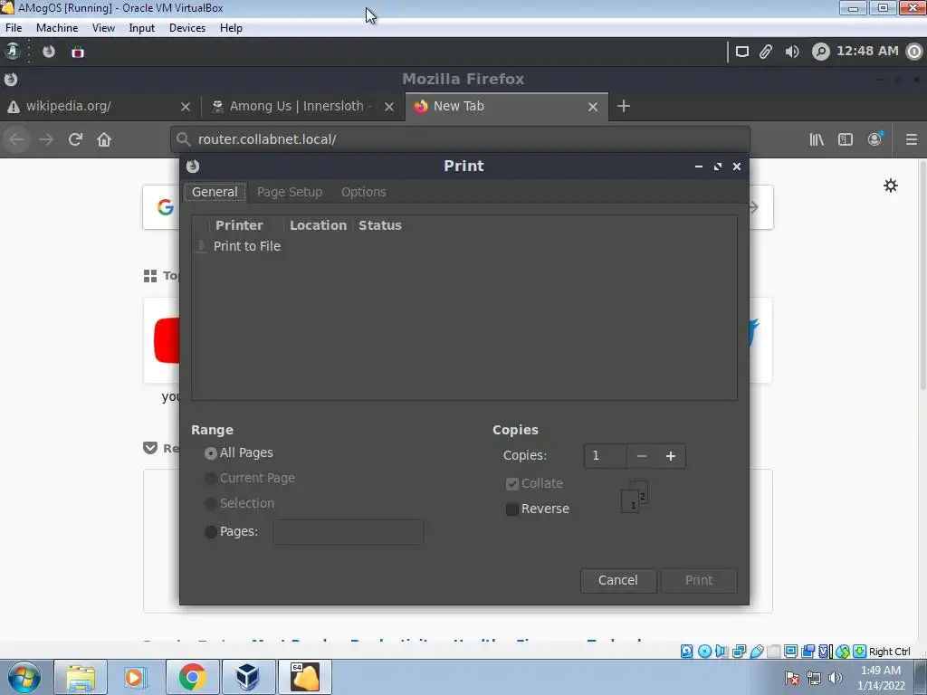
Task: Select Print to File printer row
Action: click(464, 246)
